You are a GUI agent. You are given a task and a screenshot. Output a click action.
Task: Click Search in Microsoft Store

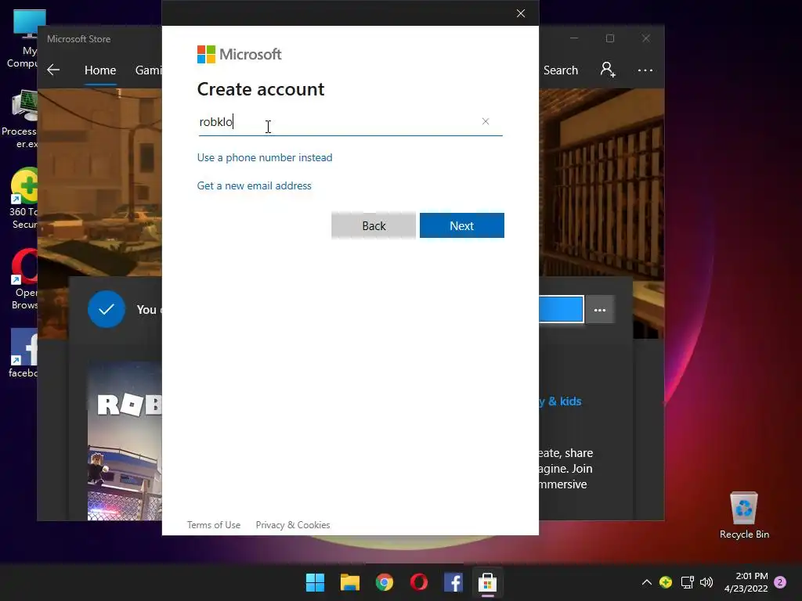click(x=561, y=70)
